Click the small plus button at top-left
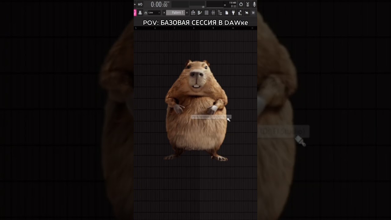This screenshot has width=391, height=220. 135,4
